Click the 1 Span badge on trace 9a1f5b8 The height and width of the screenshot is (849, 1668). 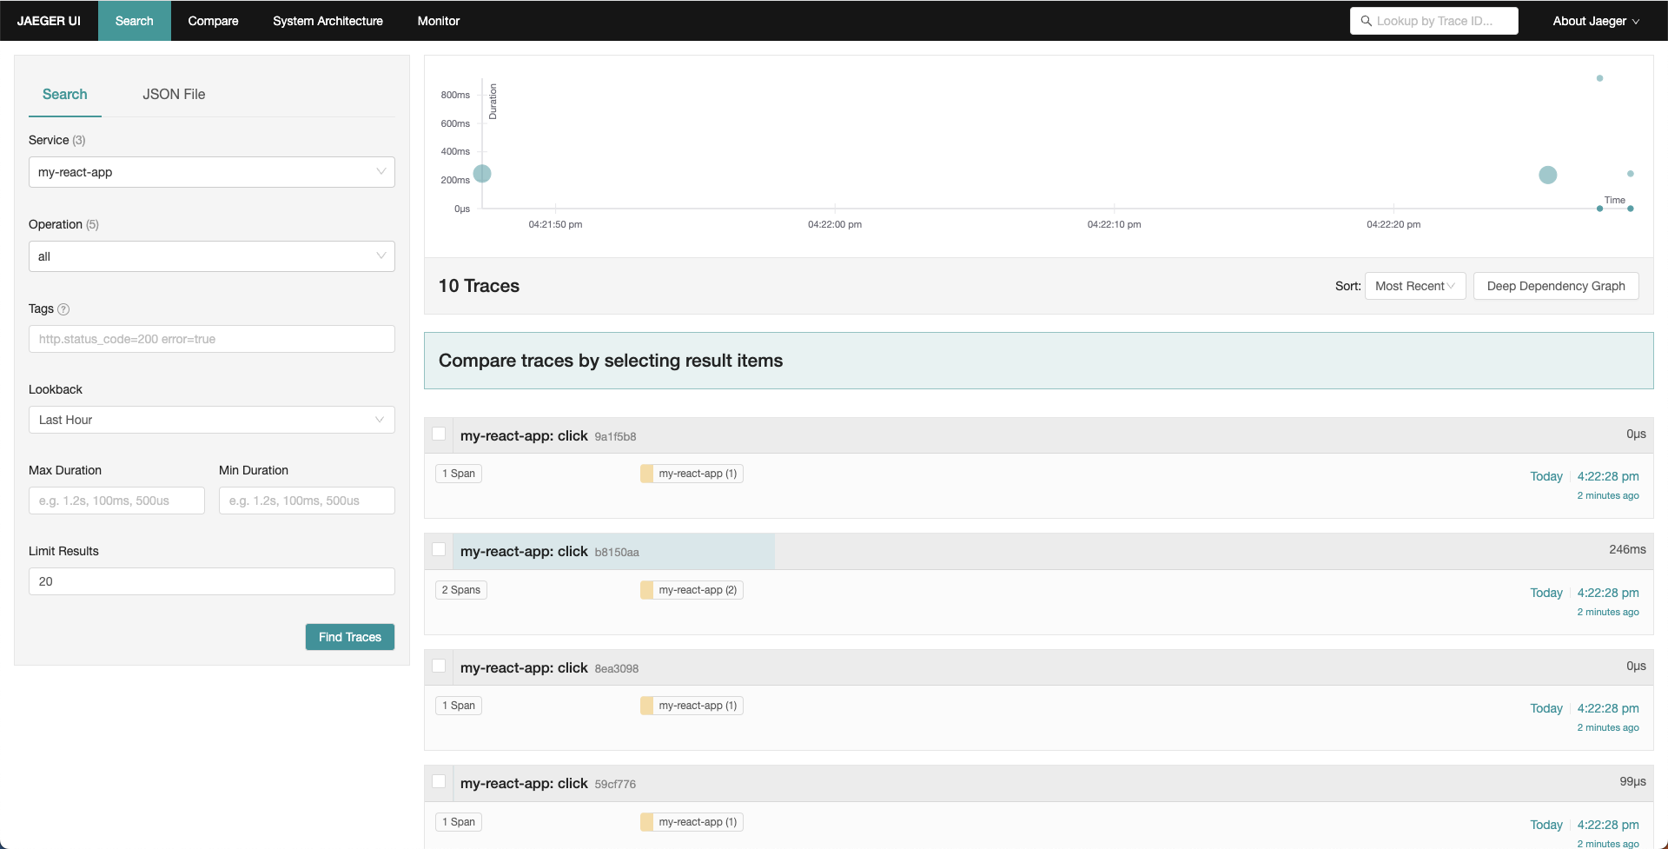(458, 473)
